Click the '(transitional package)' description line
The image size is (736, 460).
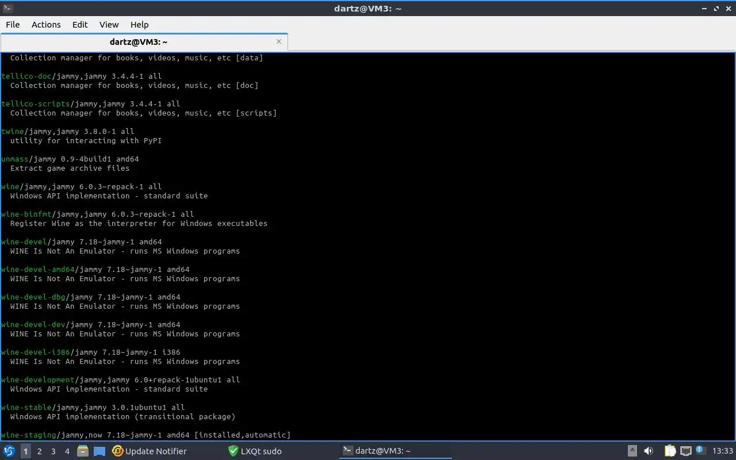pyautogui.click(x=122, y=416)
